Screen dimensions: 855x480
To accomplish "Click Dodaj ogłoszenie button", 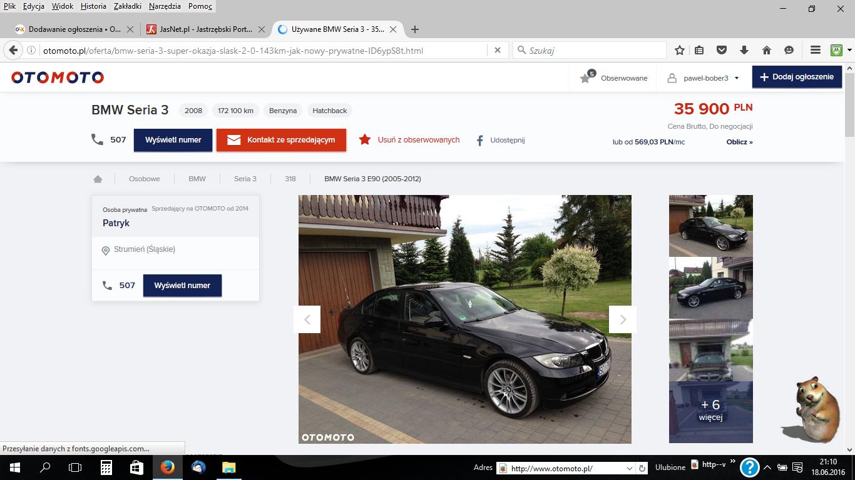I will tap(796, 77).
